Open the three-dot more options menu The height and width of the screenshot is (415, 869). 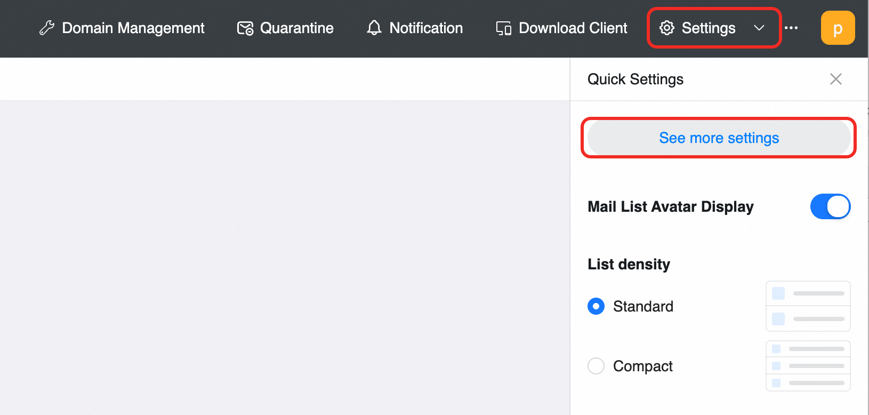pos(791,28)
